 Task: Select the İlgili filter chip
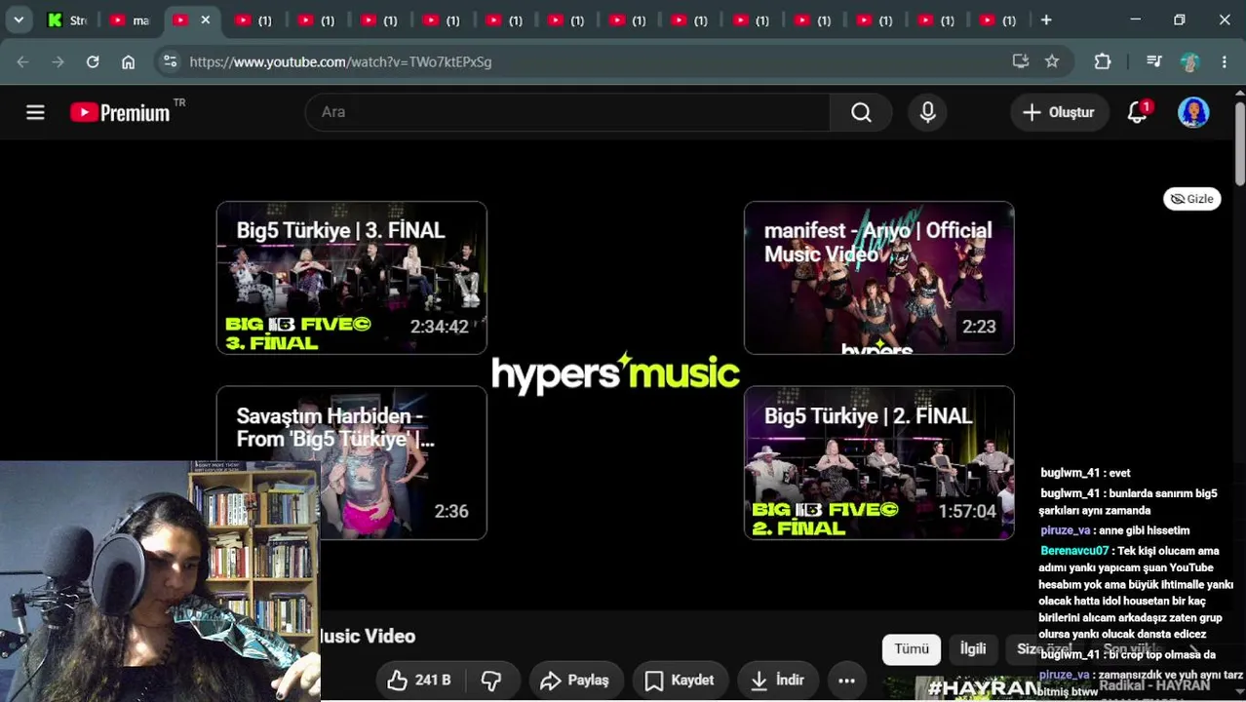973,649
